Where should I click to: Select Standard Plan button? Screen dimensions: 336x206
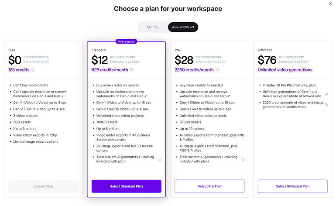click(127, 186)
